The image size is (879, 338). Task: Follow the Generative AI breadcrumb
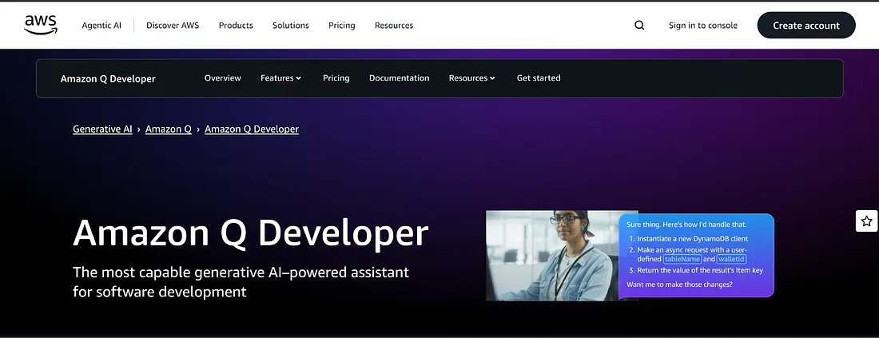tap(102, 129)
